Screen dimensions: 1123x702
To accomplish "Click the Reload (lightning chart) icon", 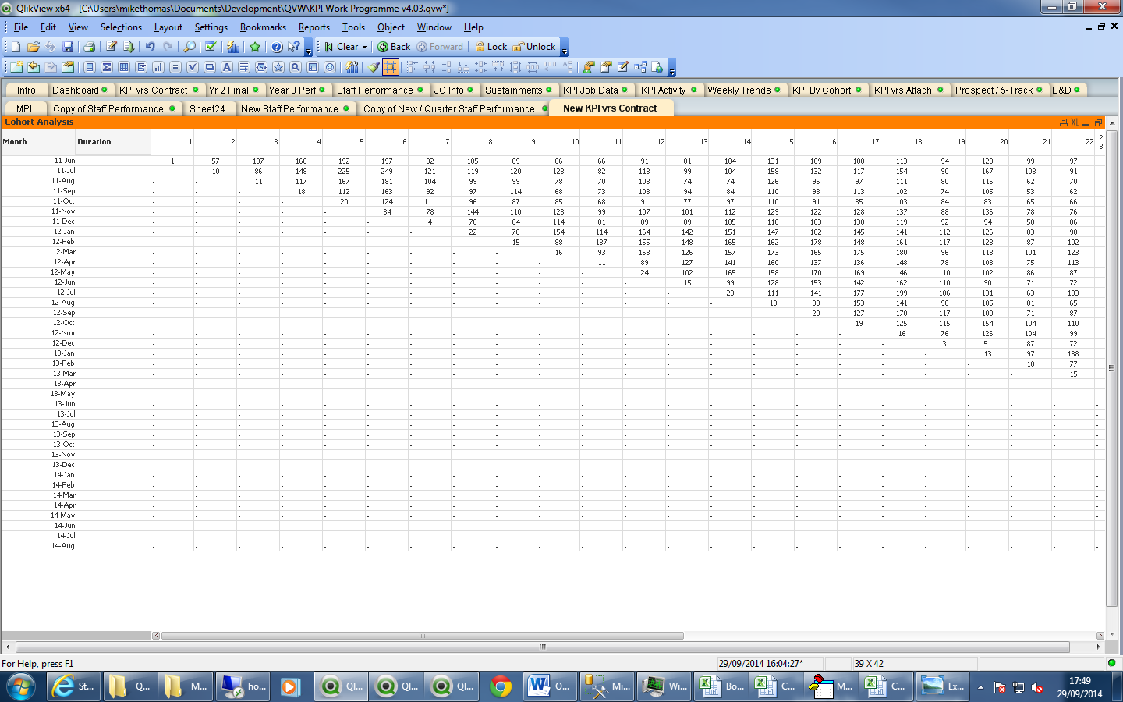I will click(x=233, y=47).
